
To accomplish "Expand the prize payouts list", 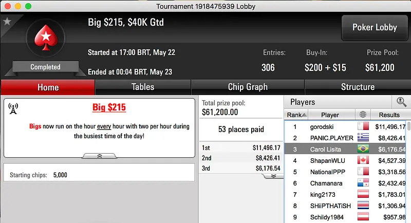I will pyautogui.click(x=274, y=176).
